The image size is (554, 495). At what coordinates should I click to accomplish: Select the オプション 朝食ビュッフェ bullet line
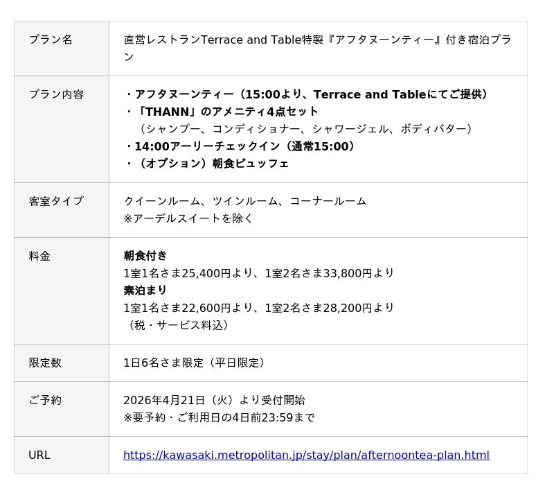coord(208,164)
